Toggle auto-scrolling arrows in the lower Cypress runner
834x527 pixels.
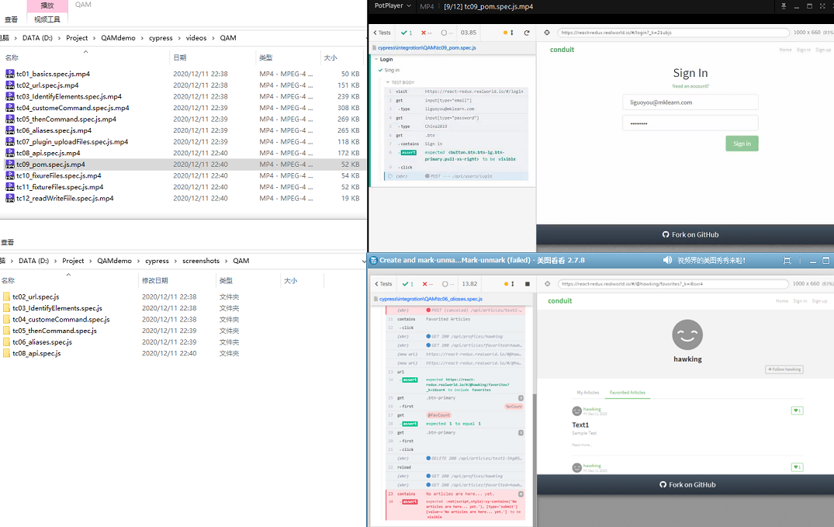click(512, 284)
